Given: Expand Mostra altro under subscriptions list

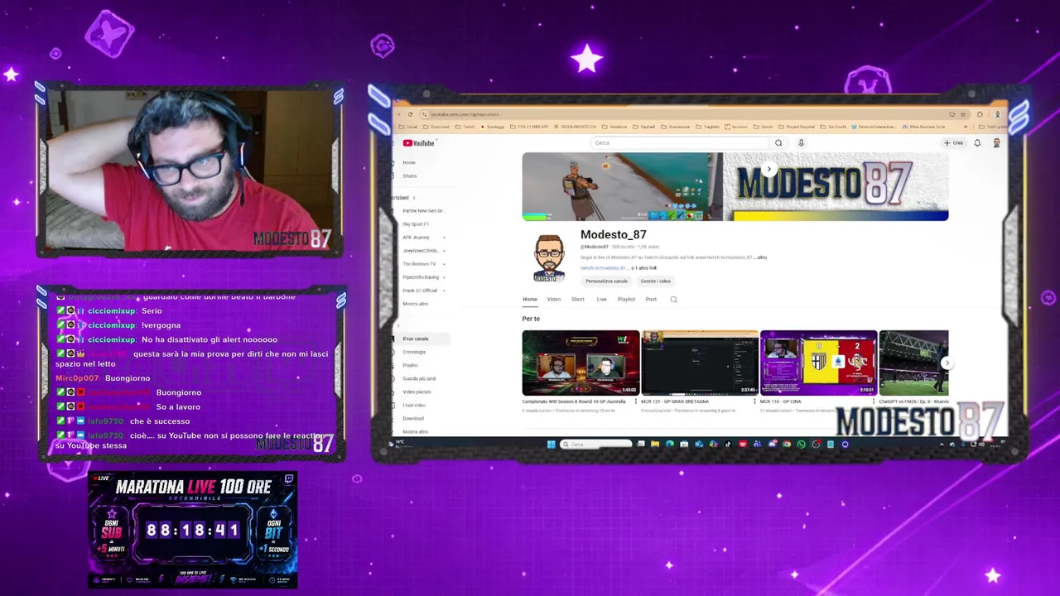Looking at the screenshot, I should (416, 304).
